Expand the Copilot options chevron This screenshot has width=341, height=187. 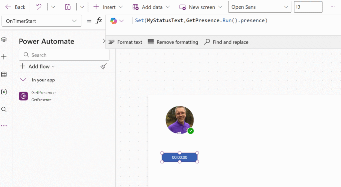tap(122, 21)
